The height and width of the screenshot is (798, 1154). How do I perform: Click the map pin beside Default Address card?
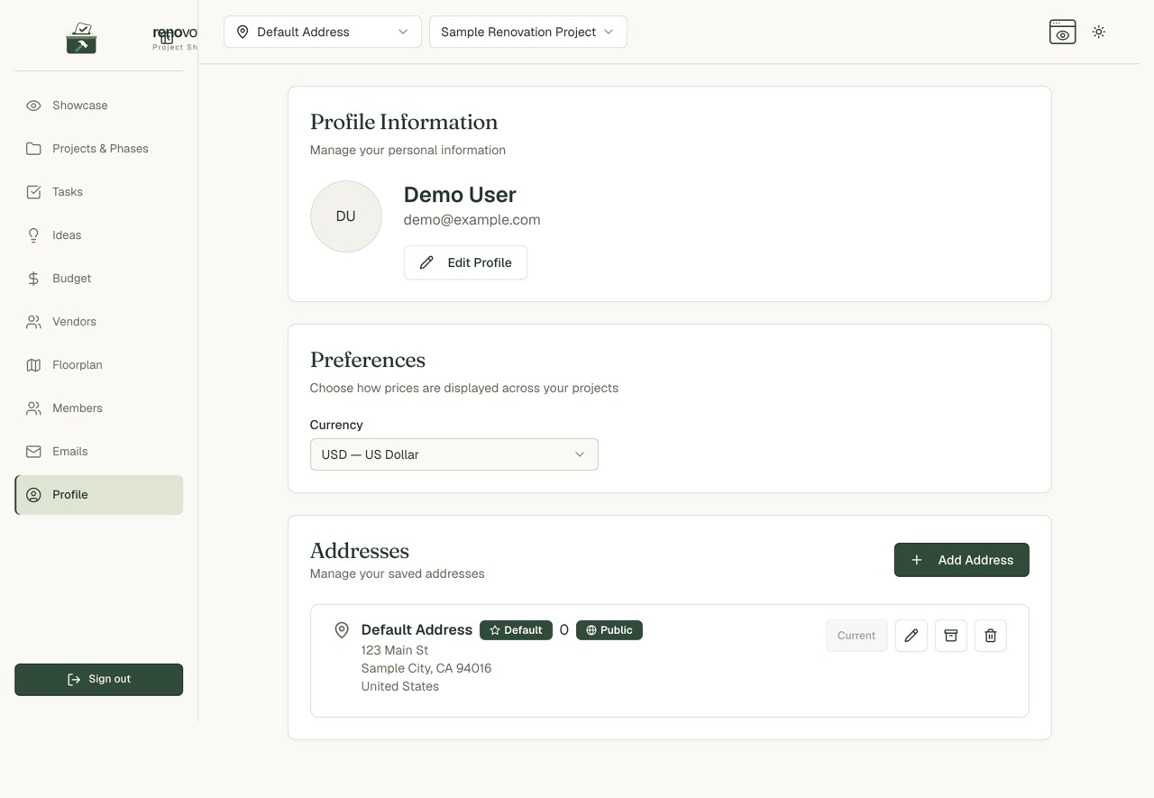tap(342, 630)
